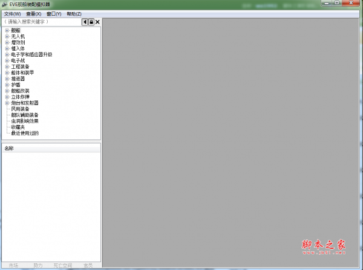Expand the 植入体 tree node
Image resolution: width=363 pixels, height=270 pixels.
7,48
